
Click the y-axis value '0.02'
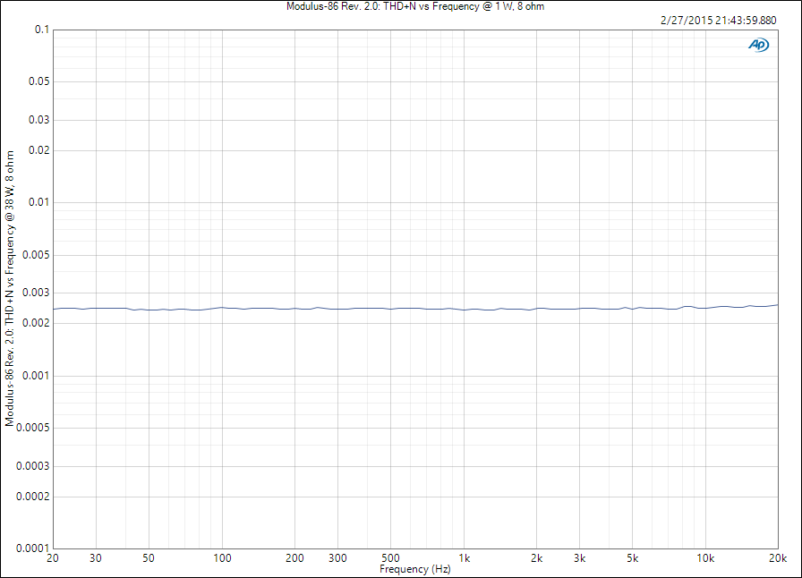coord(38,150)
